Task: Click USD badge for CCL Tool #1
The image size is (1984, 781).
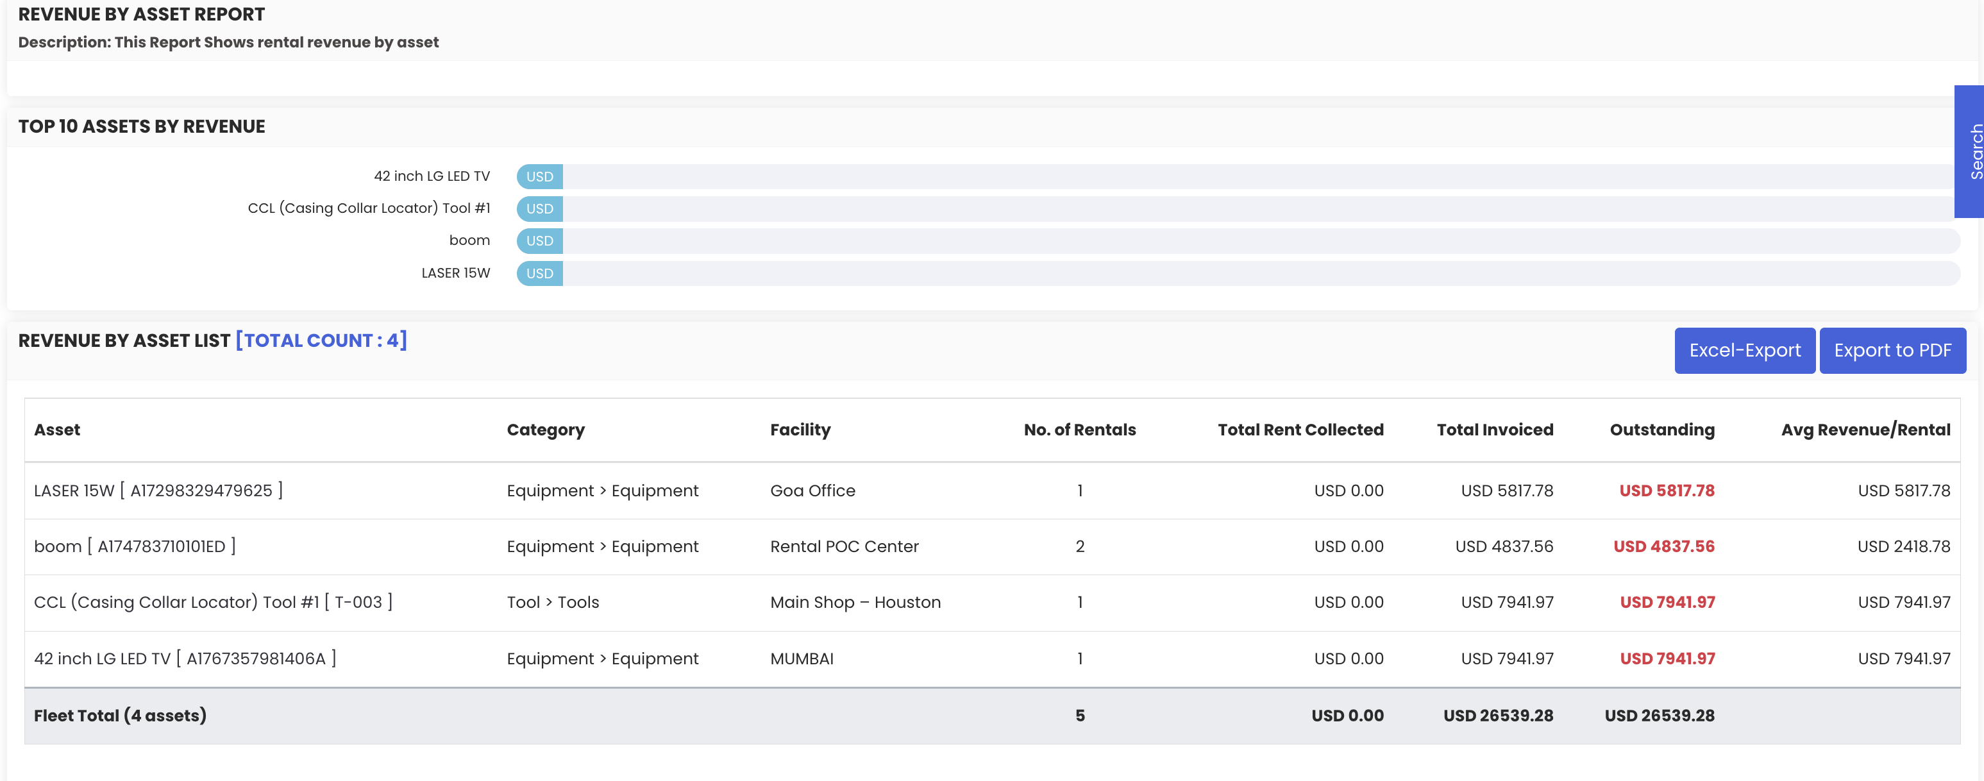Action: click(539, 209)
